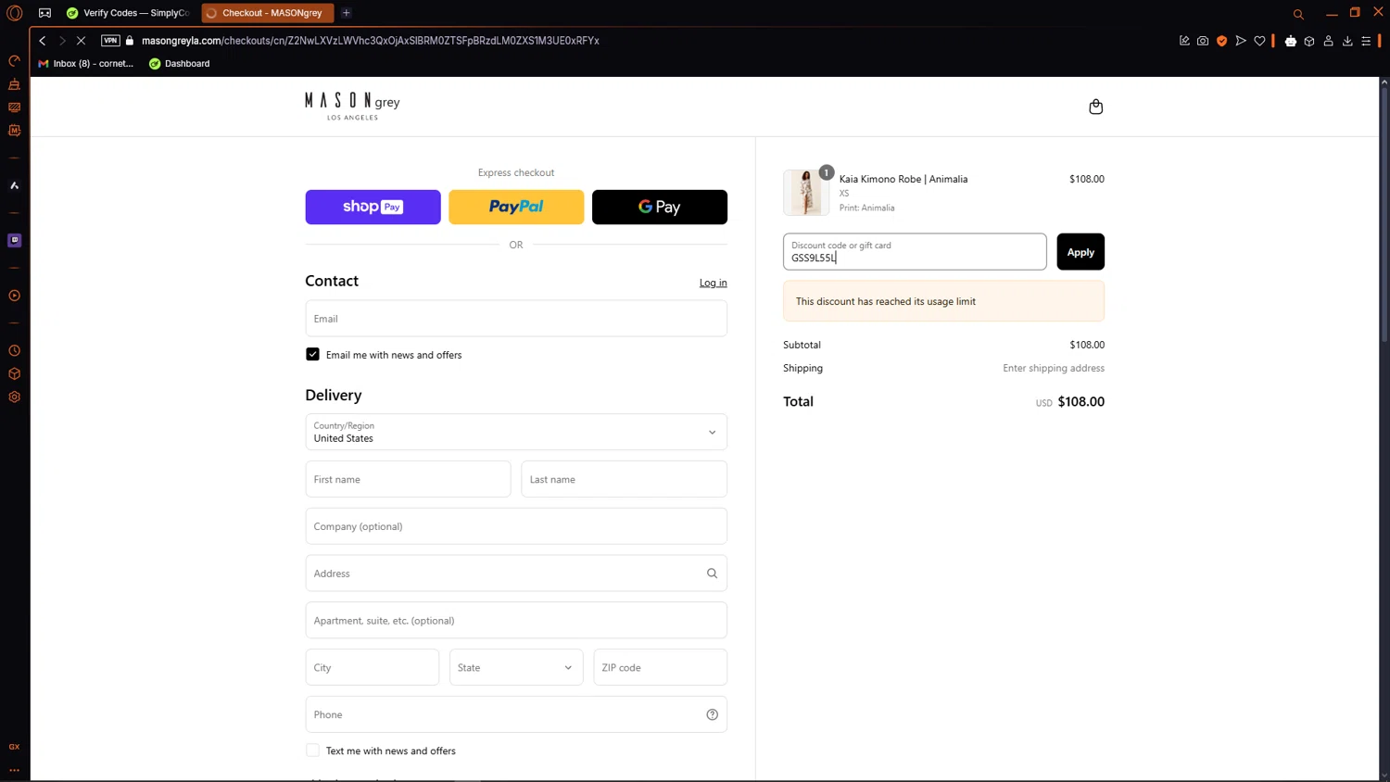Stop loading the page
1390x782 pixels.
(x=81, y=41)
